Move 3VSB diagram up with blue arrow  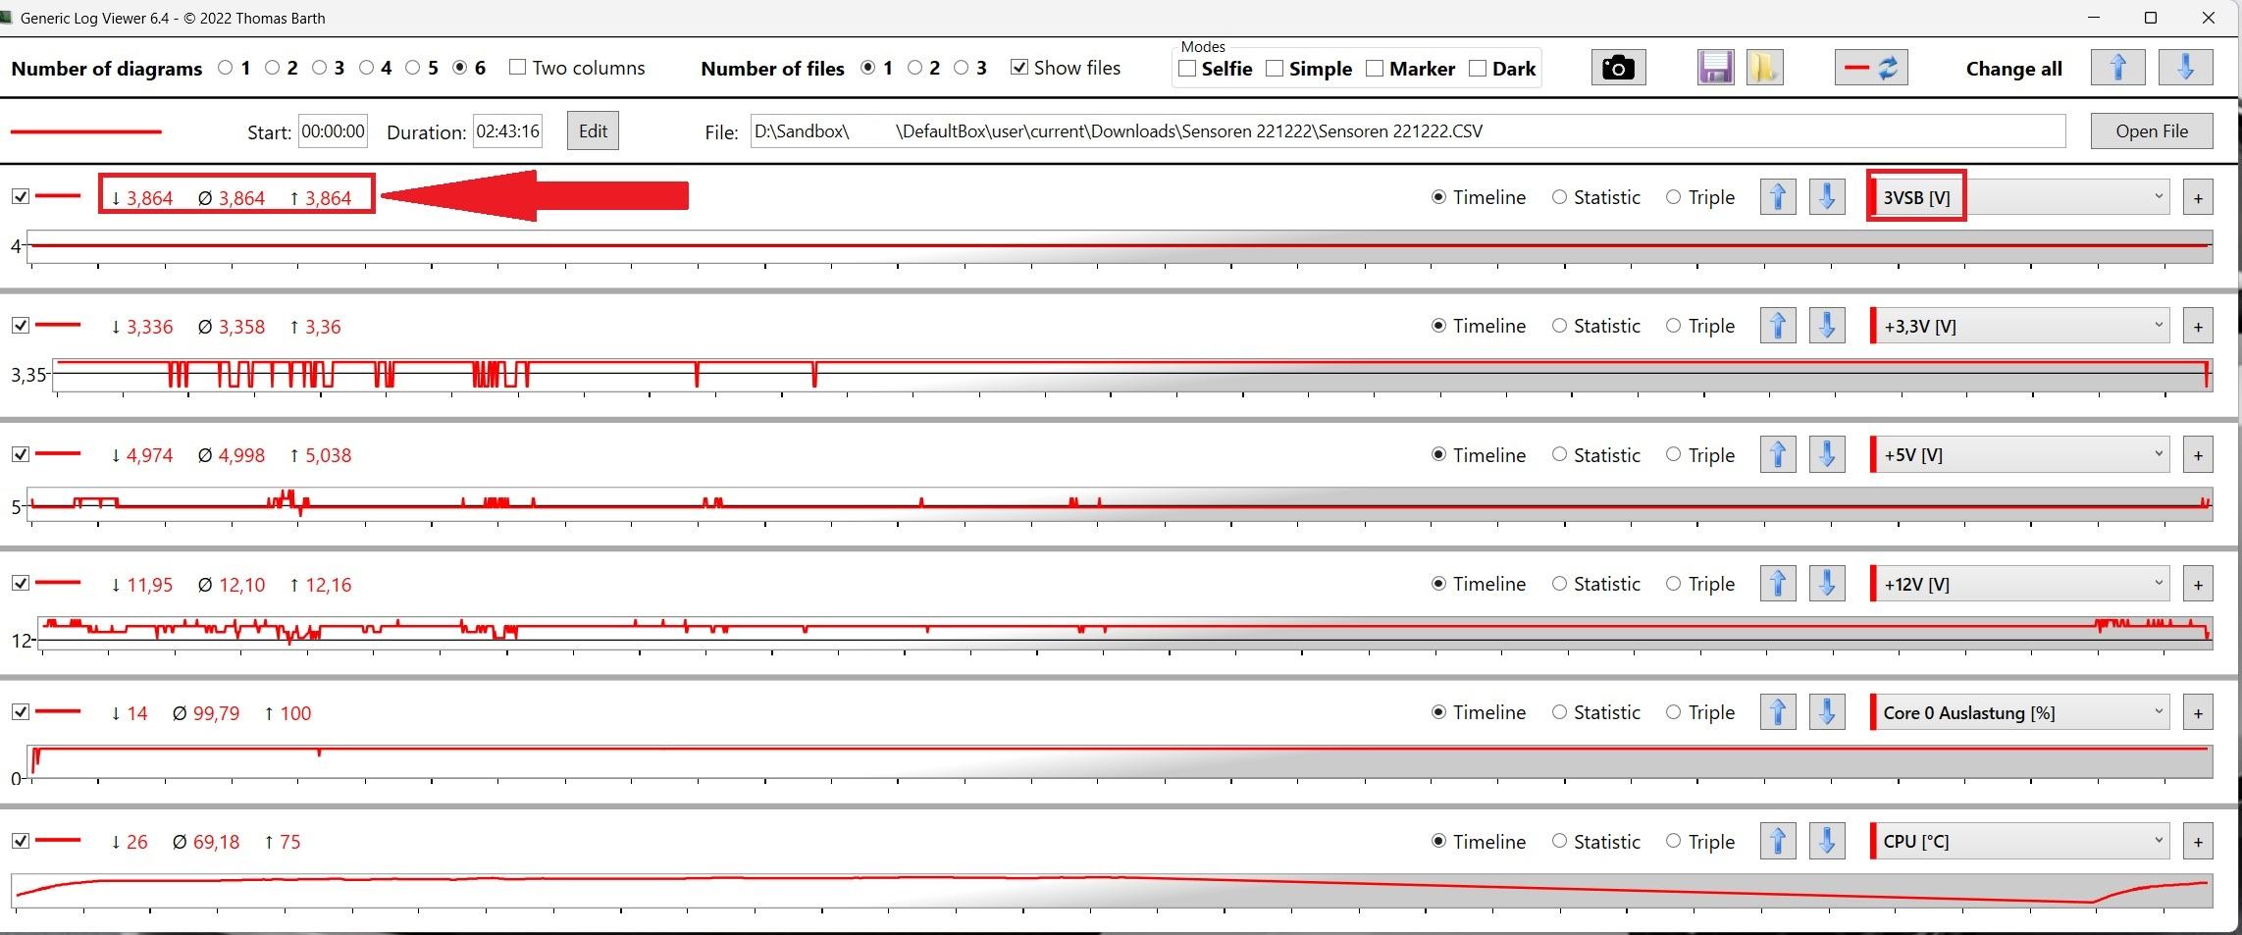[x=1778, y=197]
